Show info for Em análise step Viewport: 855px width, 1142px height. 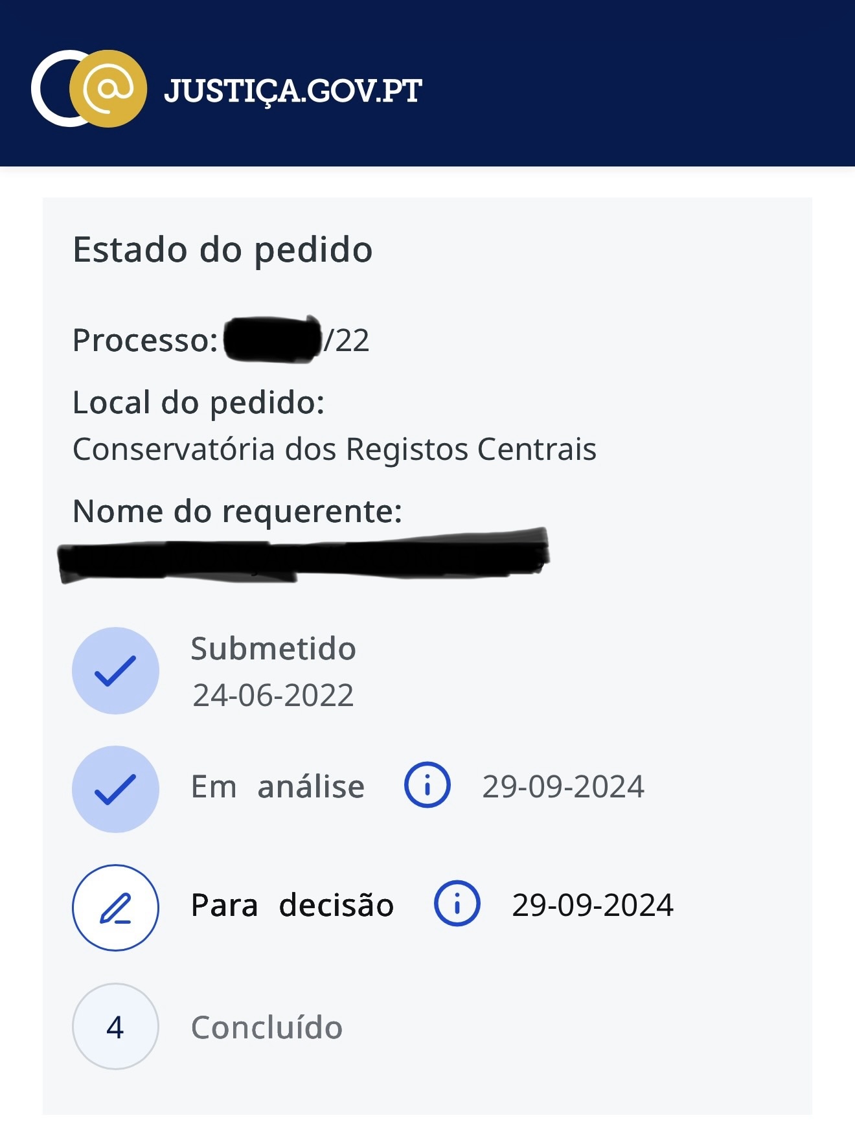point(427,786)
